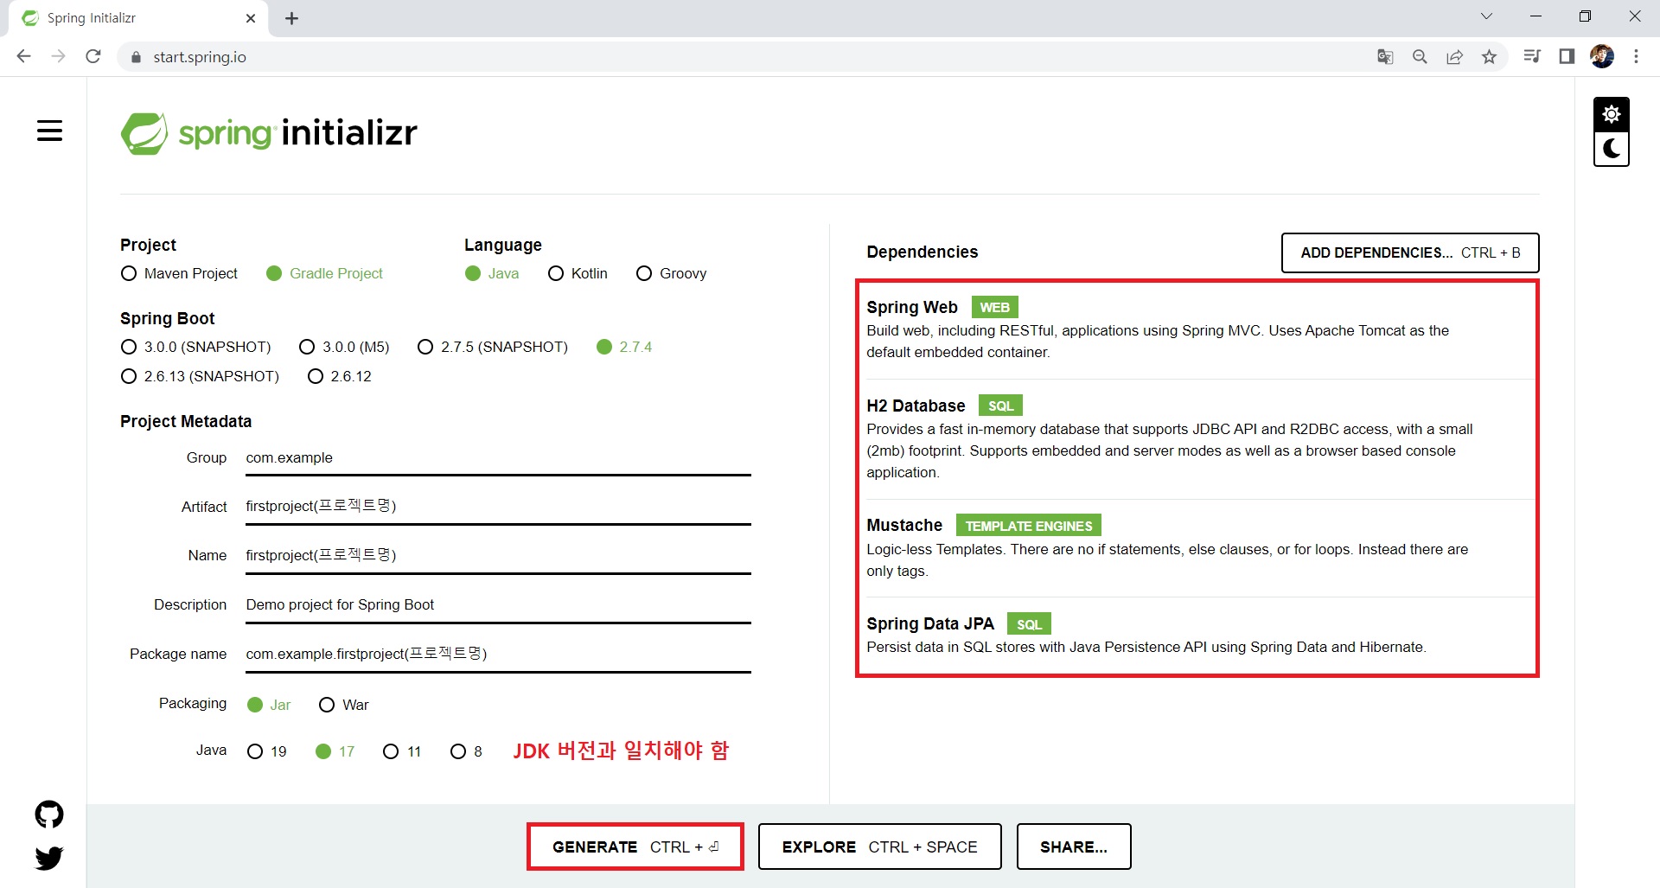The width and height of the screenshot is (1660, 888).
Task: Click the Package name input field
Action: [x=498, y=655]
